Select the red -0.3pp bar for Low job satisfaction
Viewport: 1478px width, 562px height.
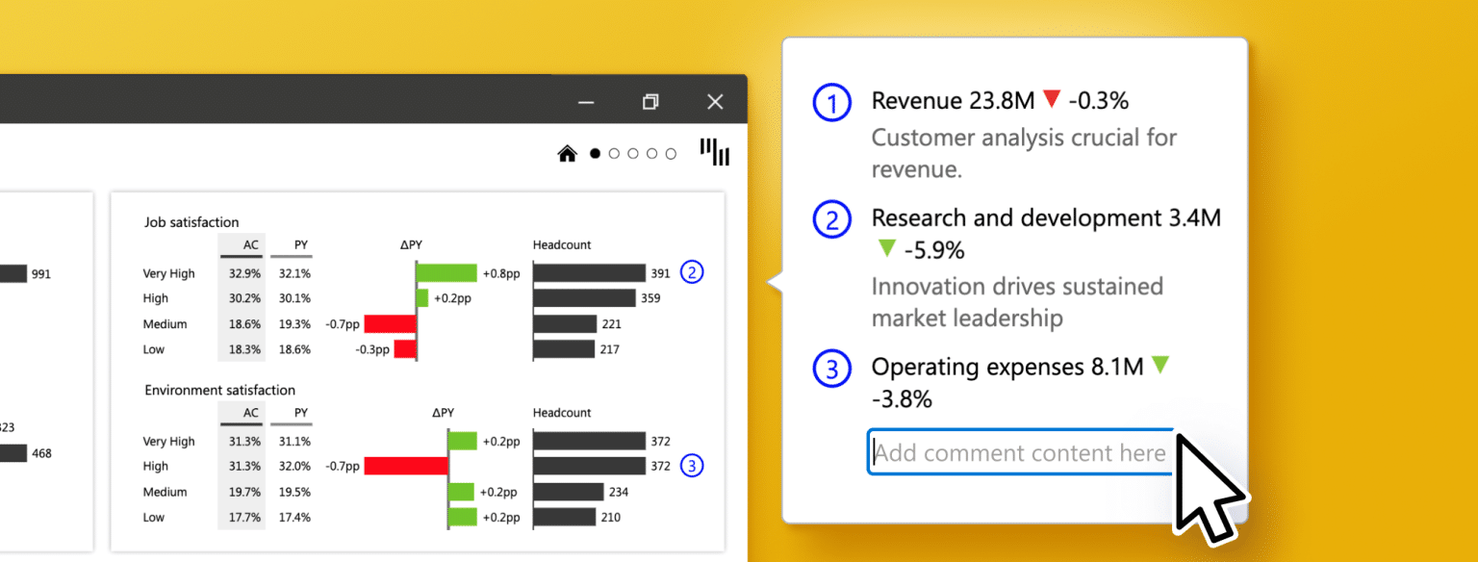(x=404, y=348)
